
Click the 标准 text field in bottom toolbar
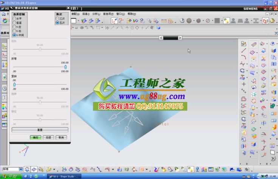(x=11, y=169)
